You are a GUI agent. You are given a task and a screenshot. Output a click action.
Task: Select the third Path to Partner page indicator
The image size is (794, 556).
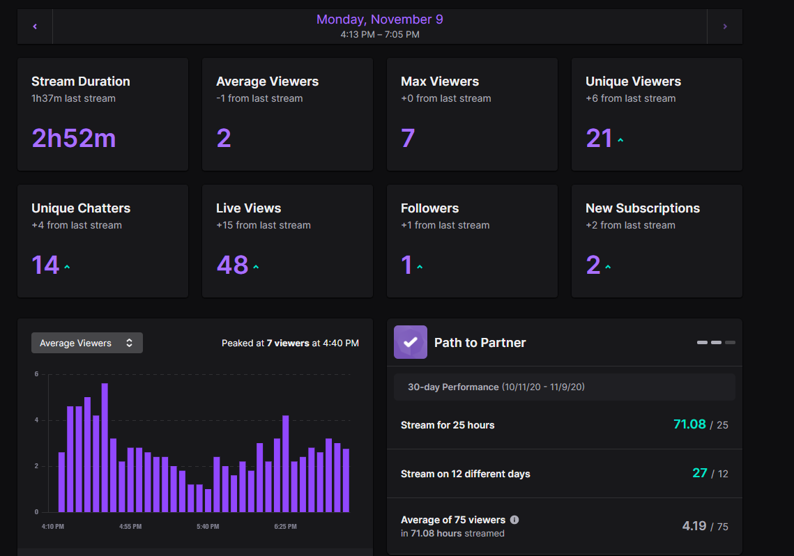pos(730,343)
